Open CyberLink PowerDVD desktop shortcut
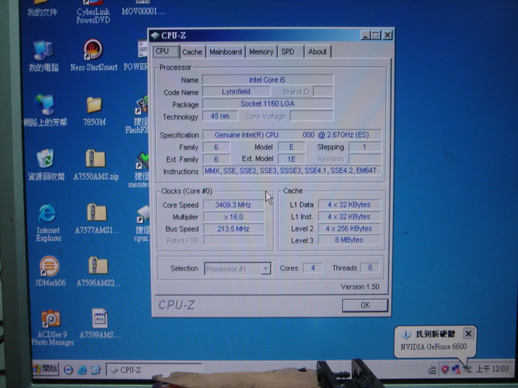Screen dimensions: 518x388 93,12
